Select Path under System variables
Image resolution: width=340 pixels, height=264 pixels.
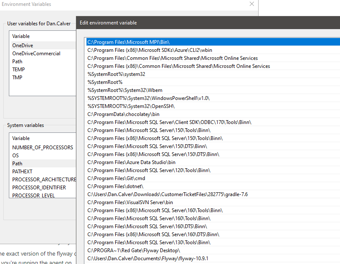tap(43, 164)
